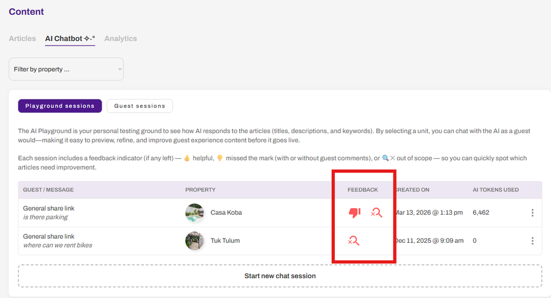Viewport: 551px width, 298px height.
Task: Click Tuk Tulum property thumbnail
Action: click(195, 241)
